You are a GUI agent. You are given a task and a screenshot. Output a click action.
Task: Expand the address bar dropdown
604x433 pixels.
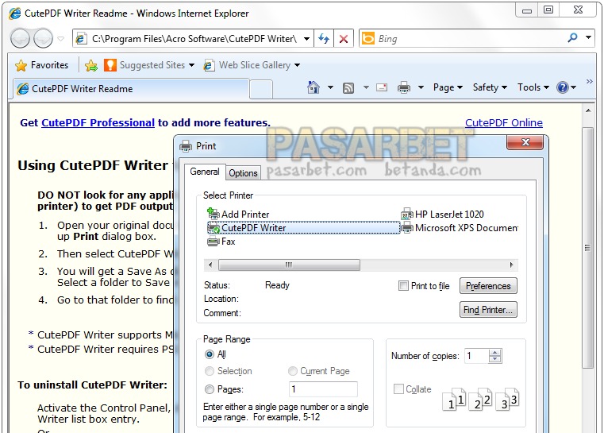point(306,39)
